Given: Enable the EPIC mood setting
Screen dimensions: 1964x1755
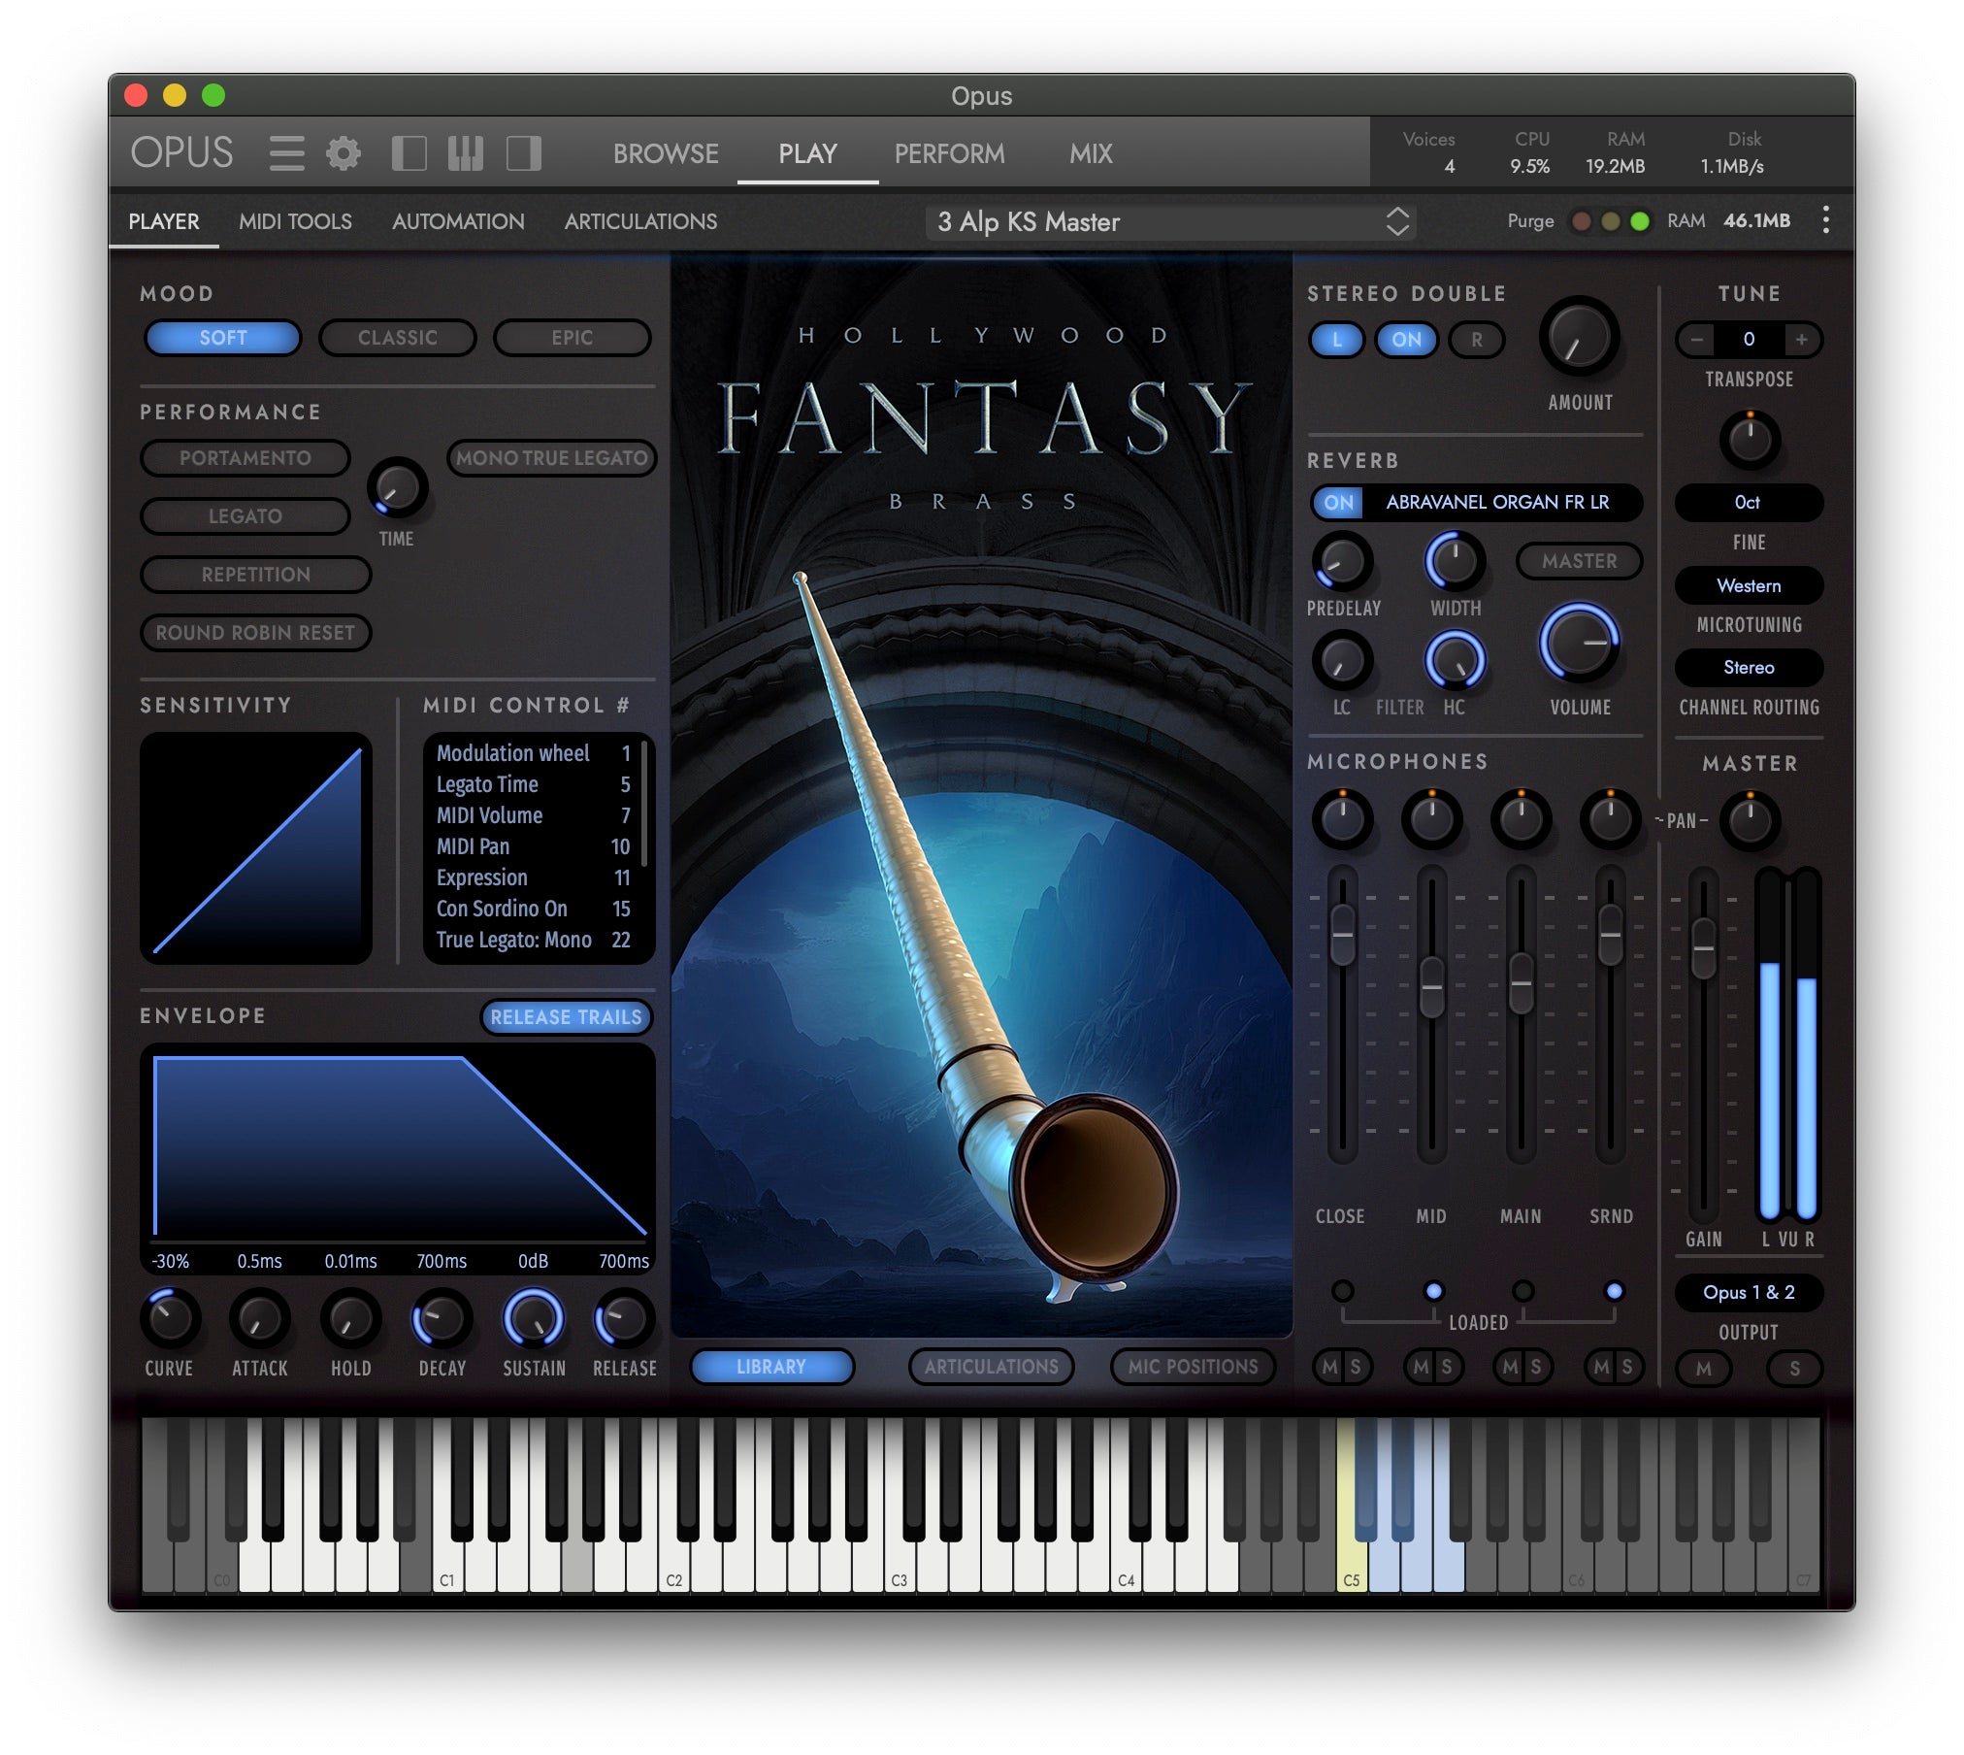Looking at the screenshot, I should [572, 338].
